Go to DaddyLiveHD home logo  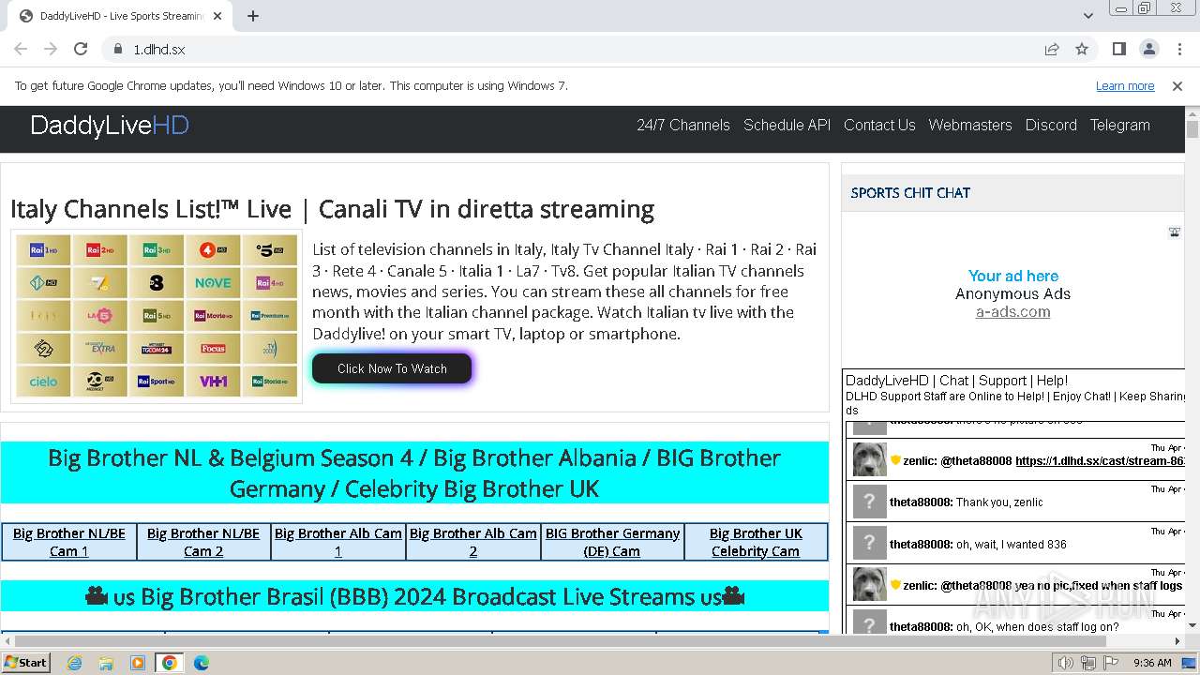(110, 126)
